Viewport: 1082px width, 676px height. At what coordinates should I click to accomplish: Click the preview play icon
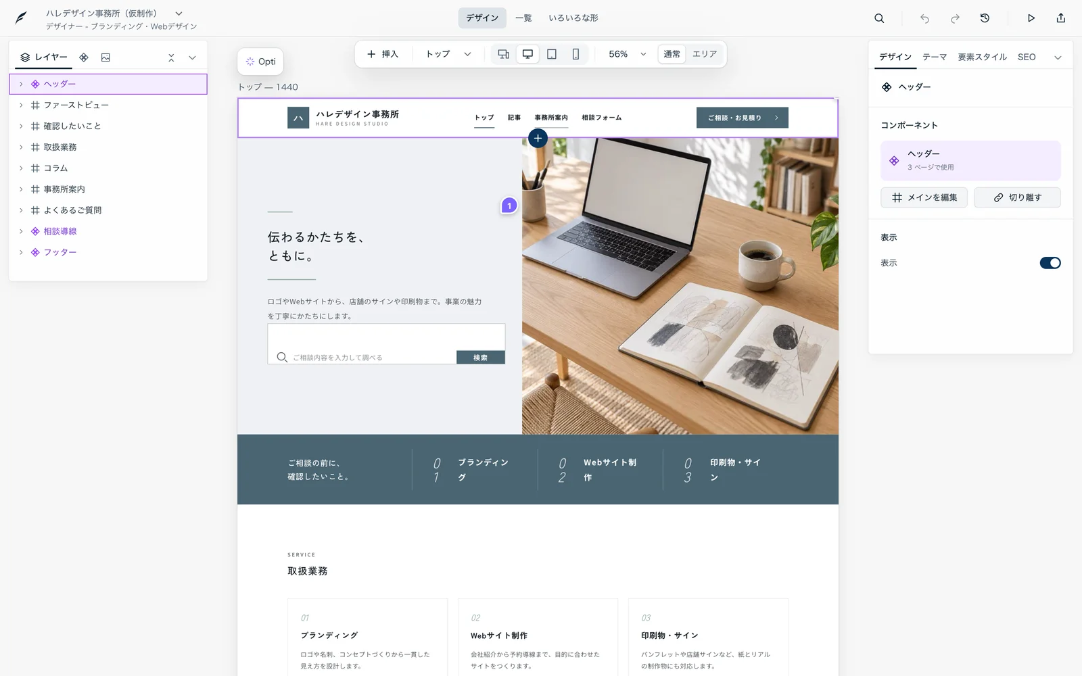click(1031, 18)
